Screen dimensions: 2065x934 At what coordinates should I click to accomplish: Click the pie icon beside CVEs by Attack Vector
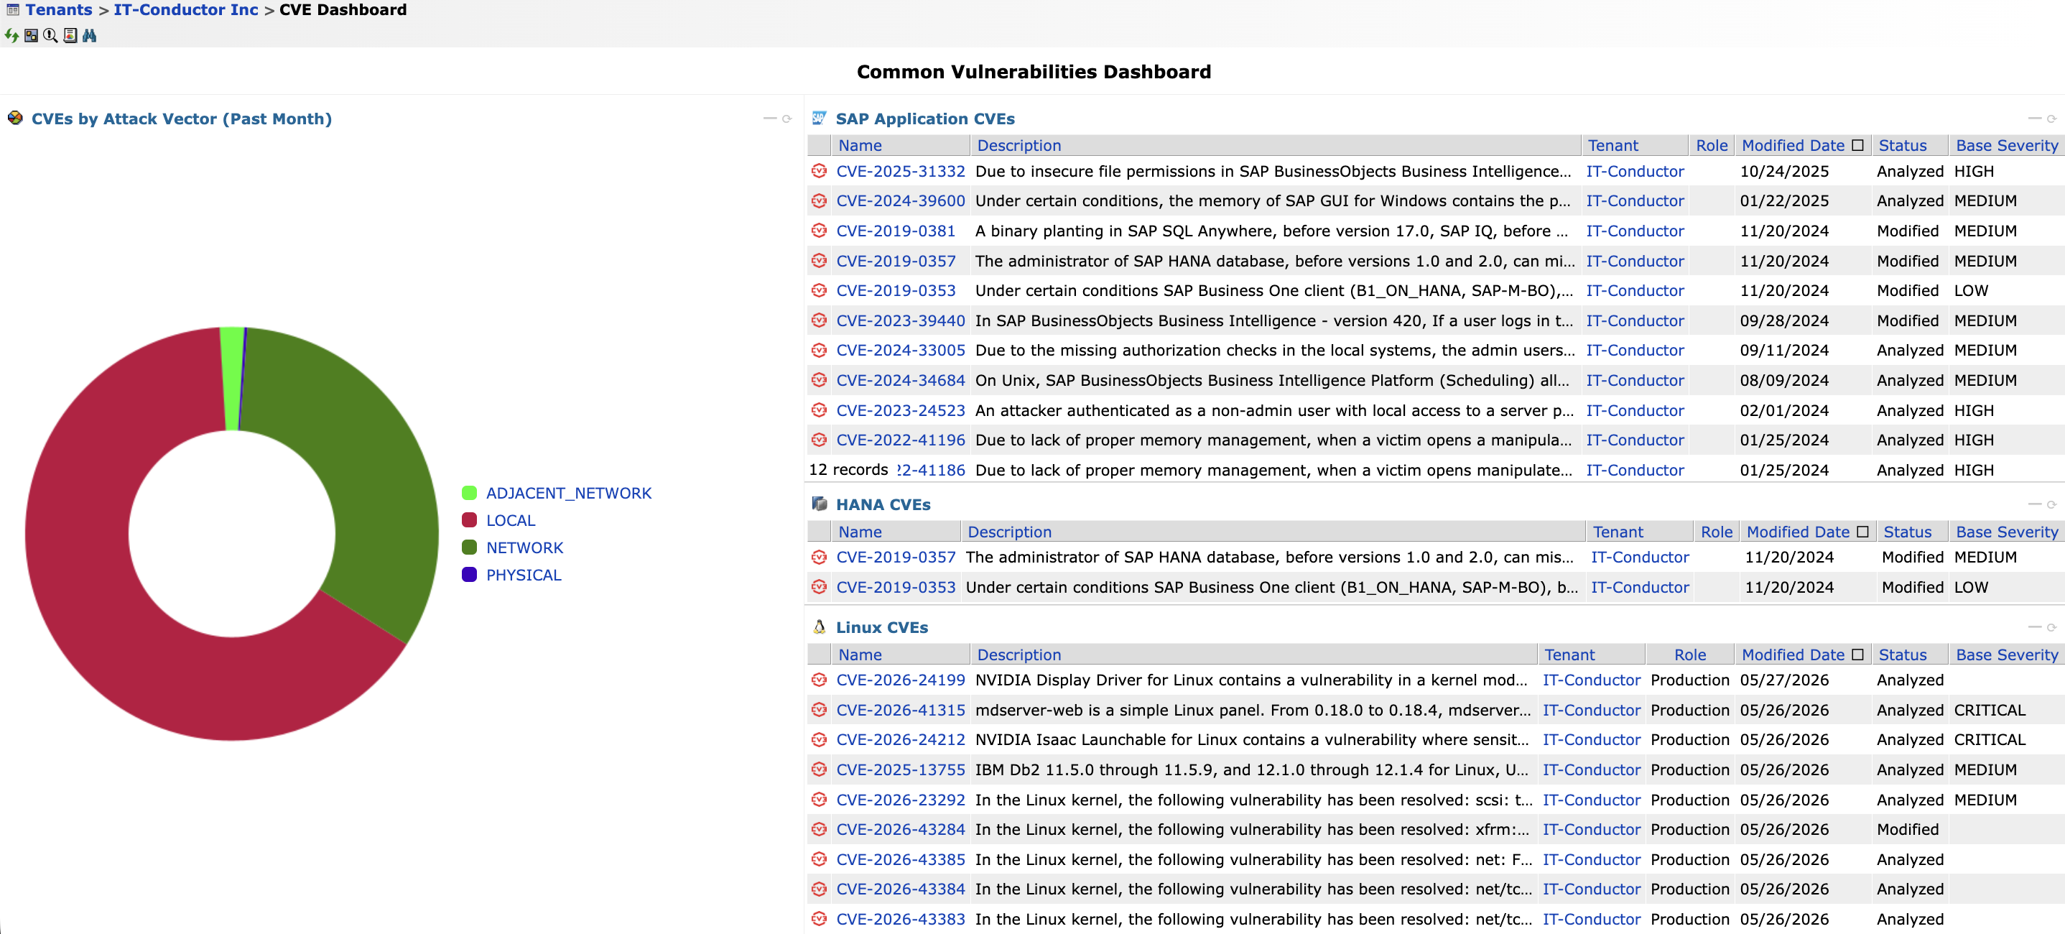(15, 118)
